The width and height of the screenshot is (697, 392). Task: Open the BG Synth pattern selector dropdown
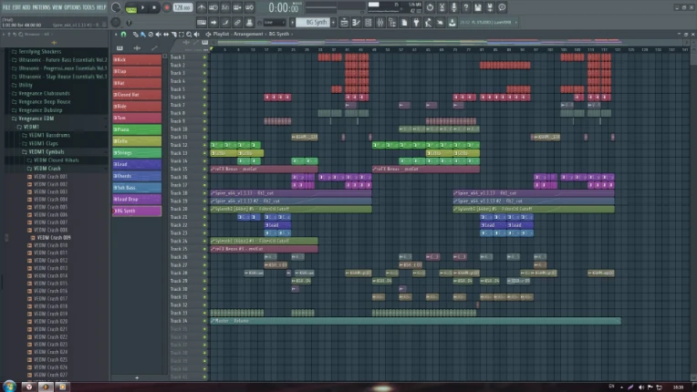[x=312, y=22]
